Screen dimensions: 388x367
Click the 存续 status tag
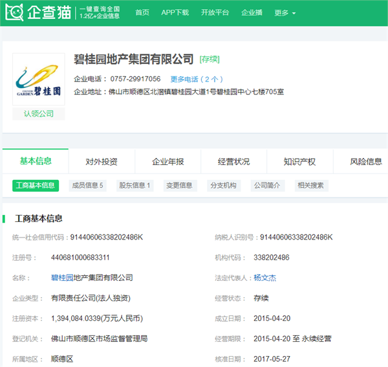click(210, 60)
